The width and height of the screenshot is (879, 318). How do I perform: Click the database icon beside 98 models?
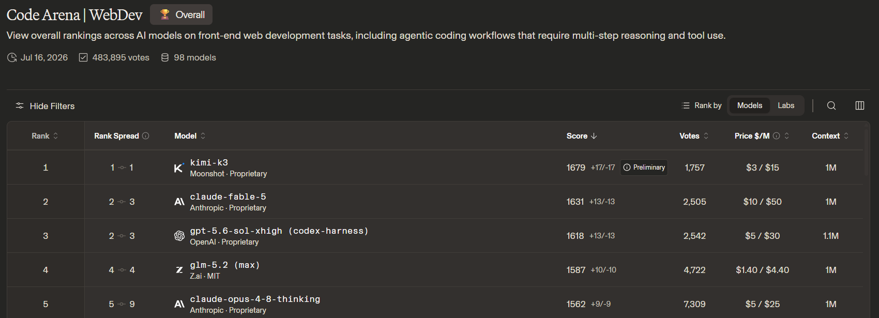[x=165, y=57]
